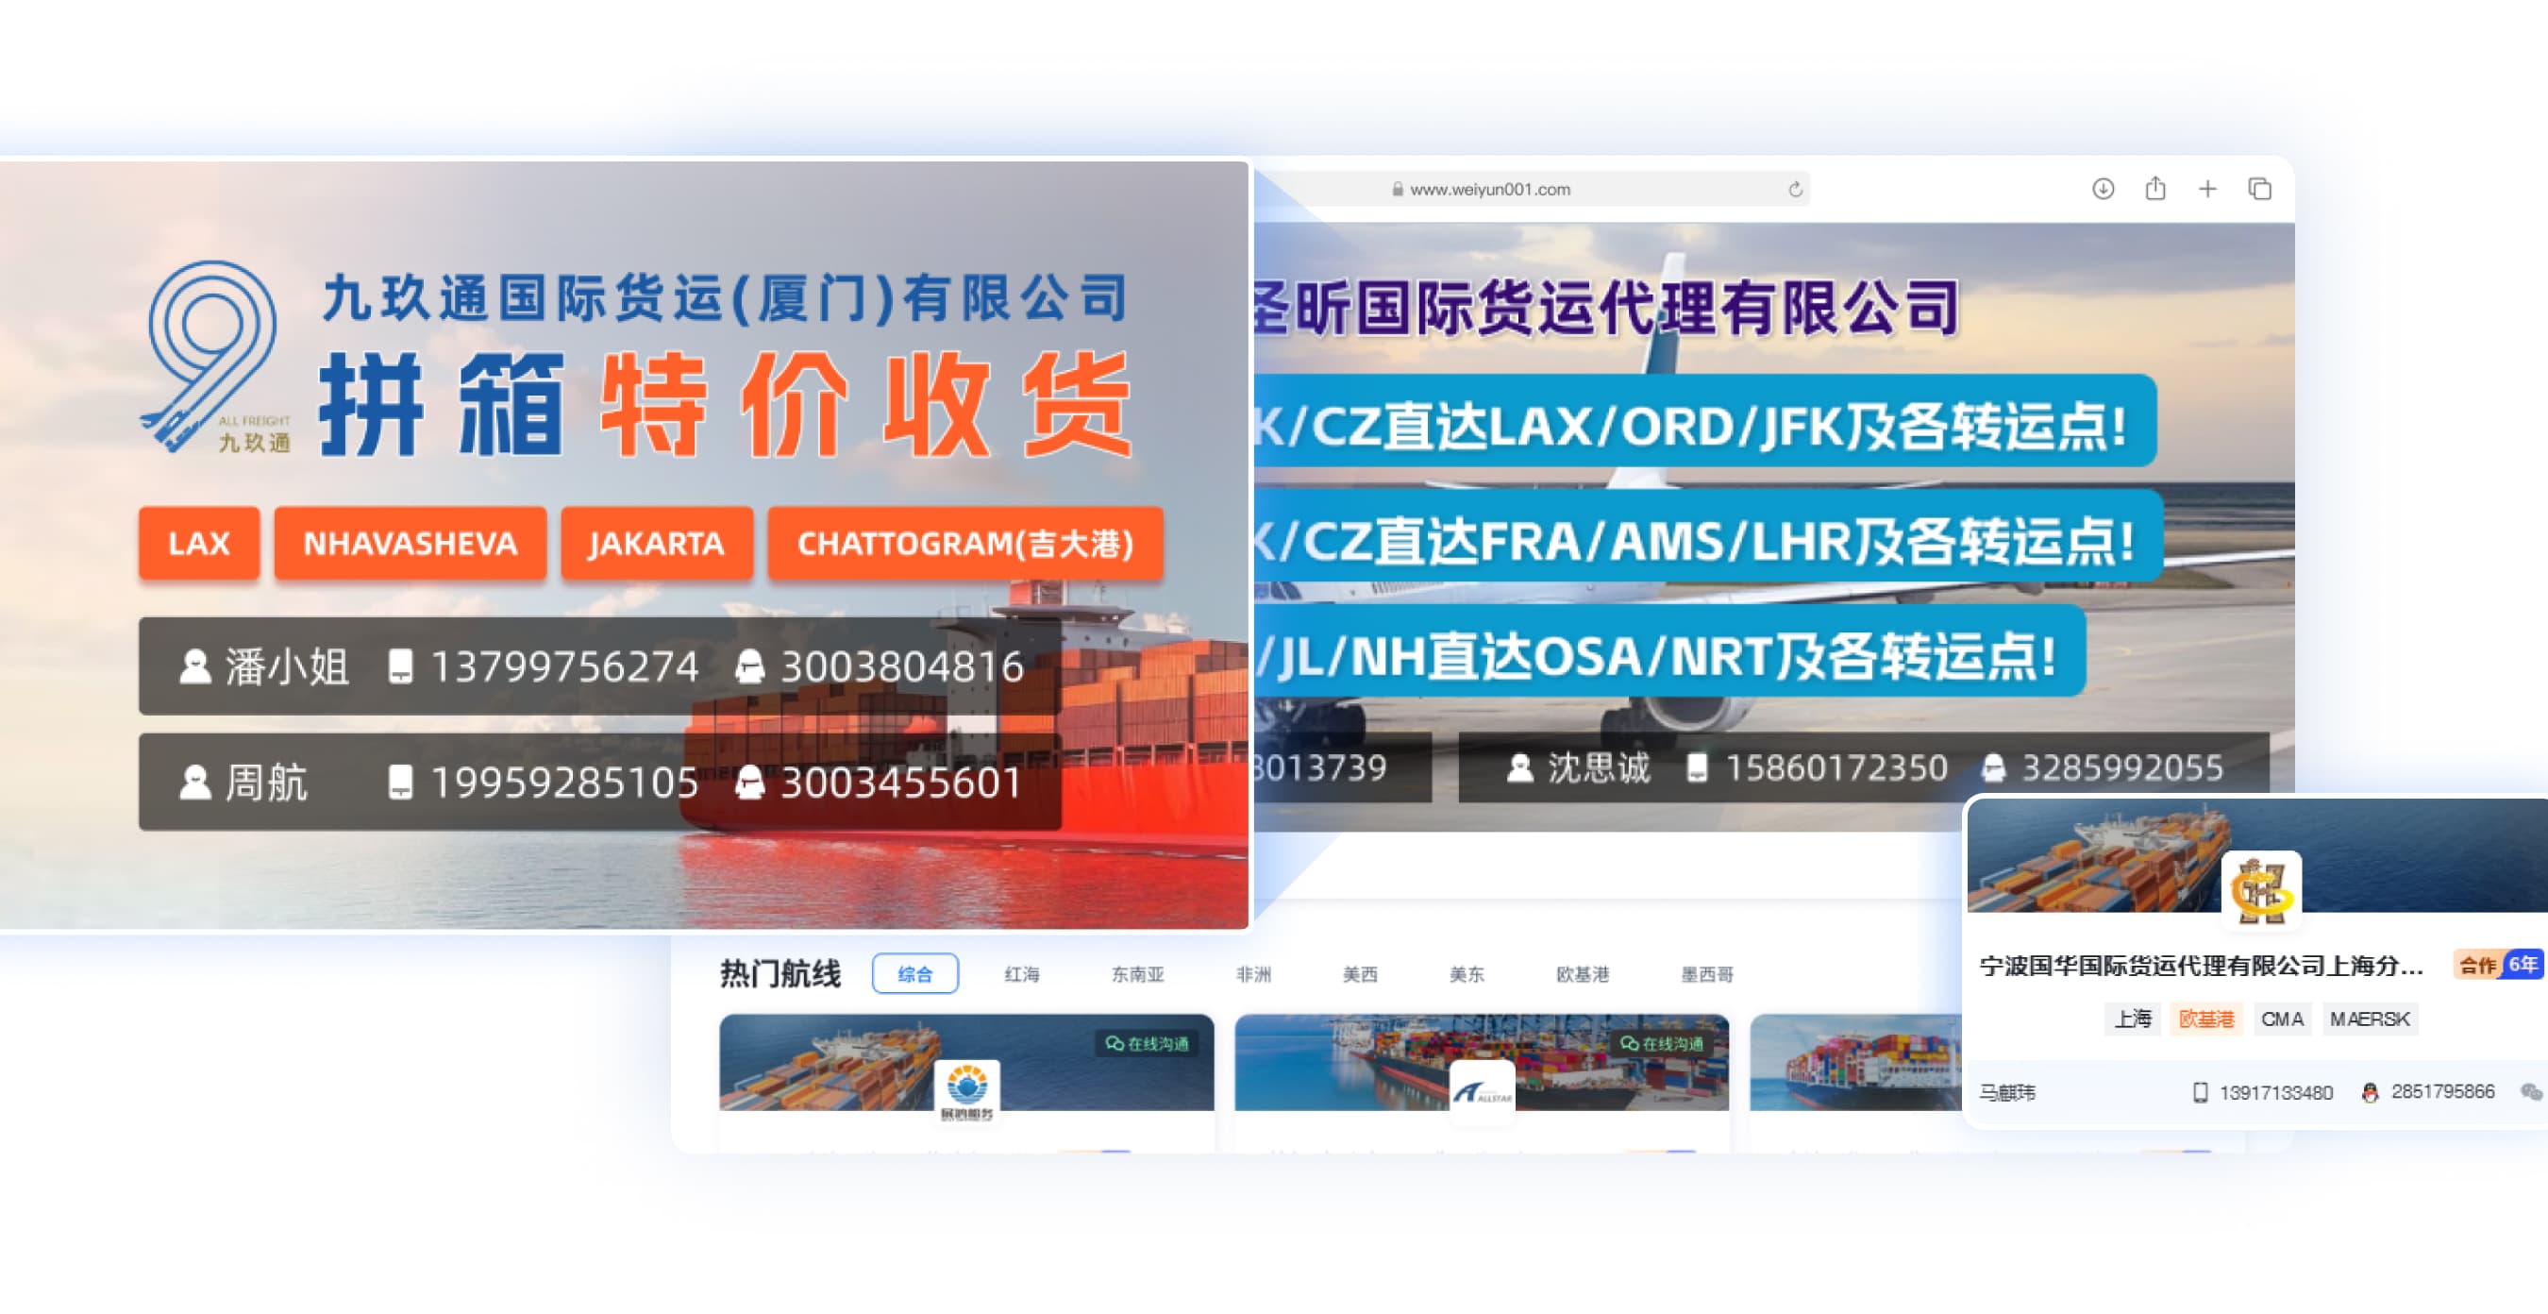Select the 欧基港 tab in the 热门航线 row

point(1583,974)
